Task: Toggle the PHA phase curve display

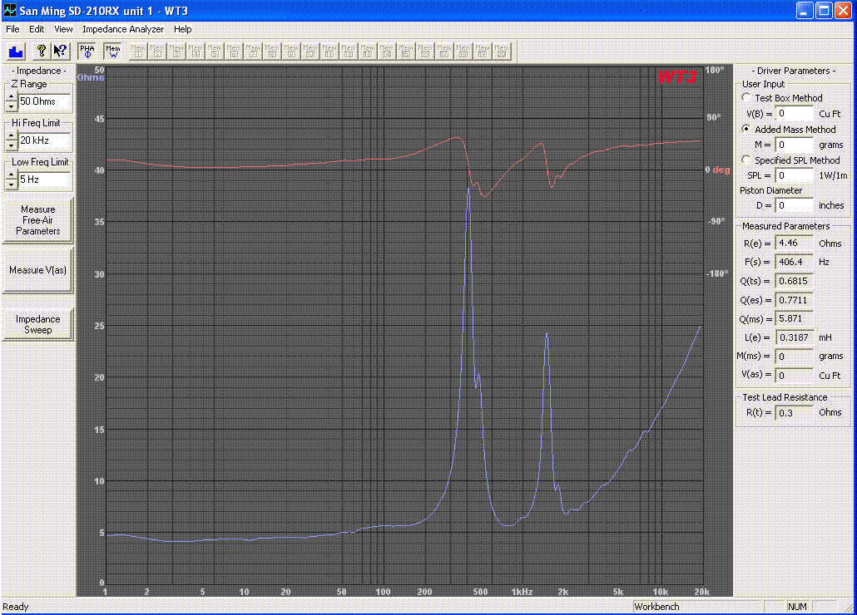Action: [87, 52]
